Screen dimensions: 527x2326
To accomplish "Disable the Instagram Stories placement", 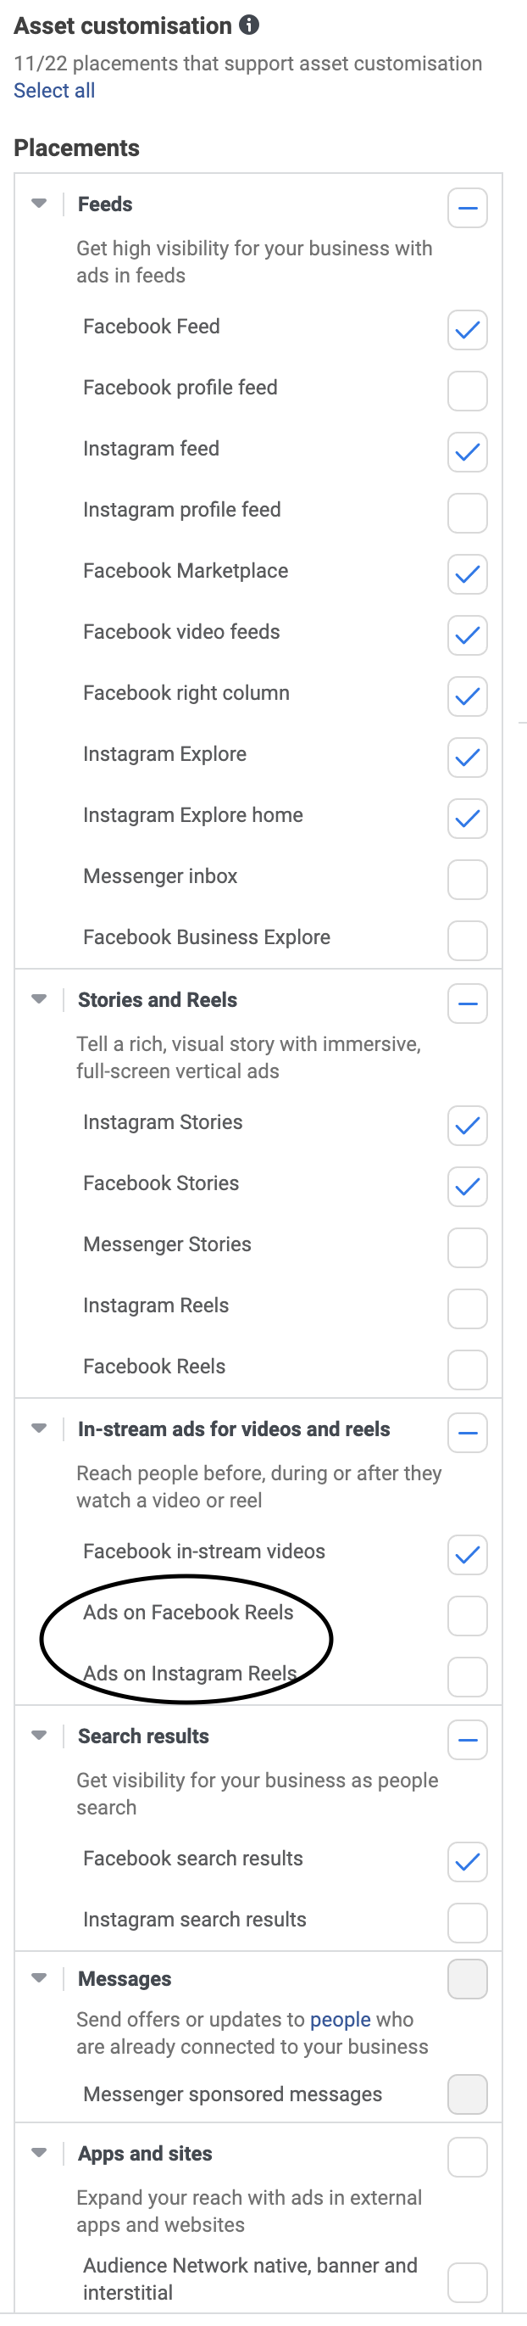I will point(467,1126).
